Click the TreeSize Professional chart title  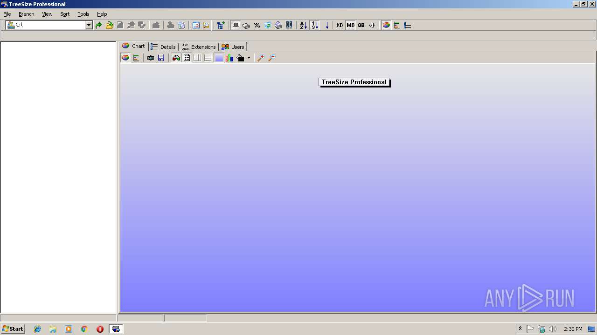click(x=354, y=82)
